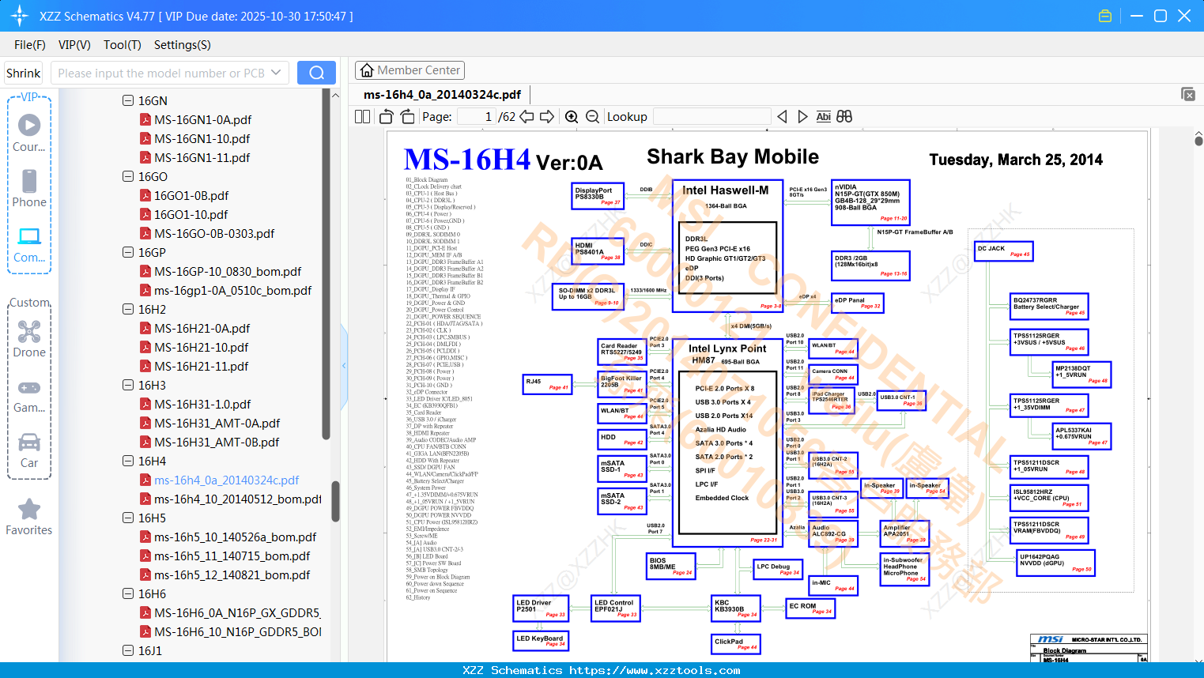Click the binoculars search icon
Viewport: 1204px width, 678px height.
coord(844,117)
